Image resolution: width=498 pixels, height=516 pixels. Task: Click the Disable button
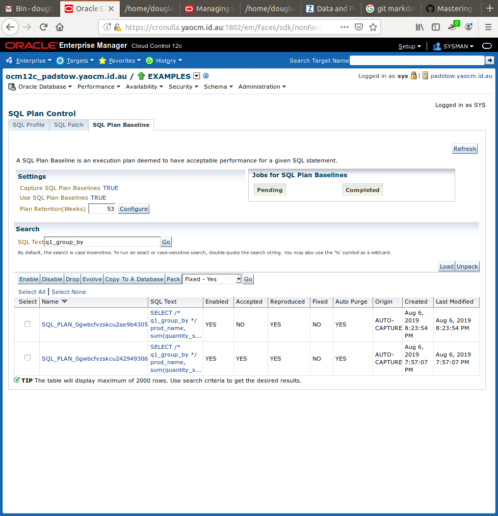[52, 279]
